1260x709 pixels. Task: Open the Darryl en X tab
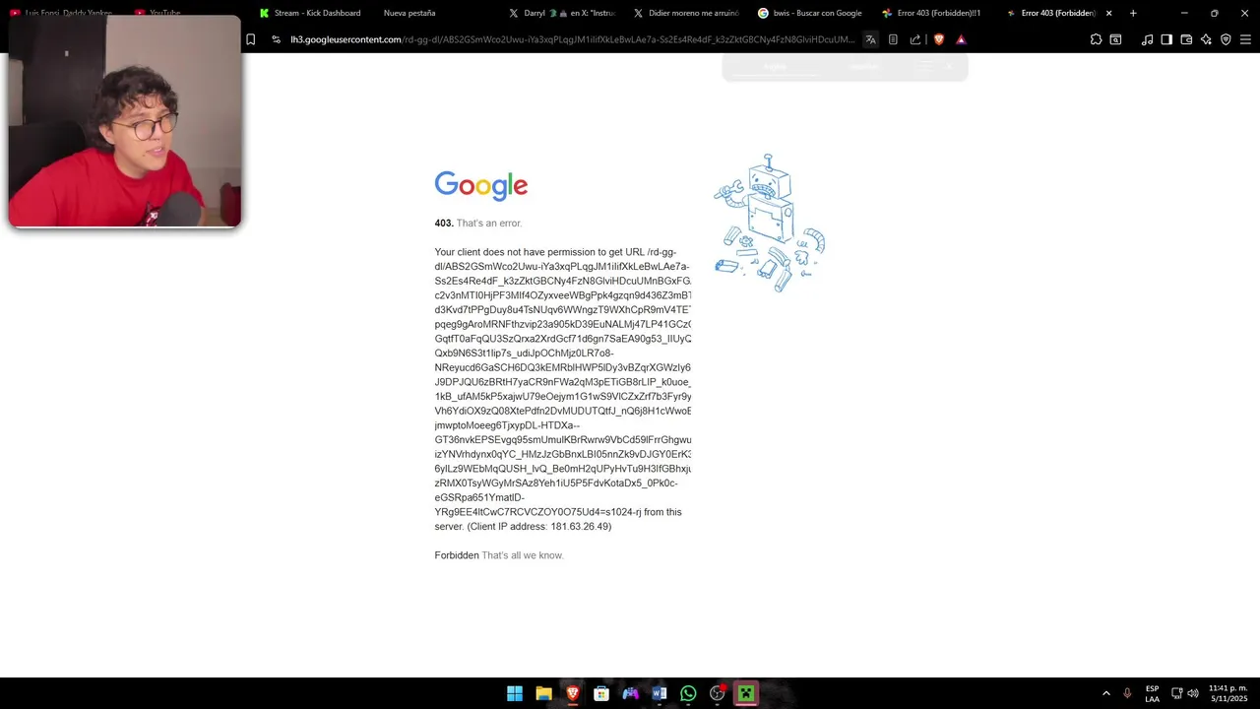(x=561, y=13)
